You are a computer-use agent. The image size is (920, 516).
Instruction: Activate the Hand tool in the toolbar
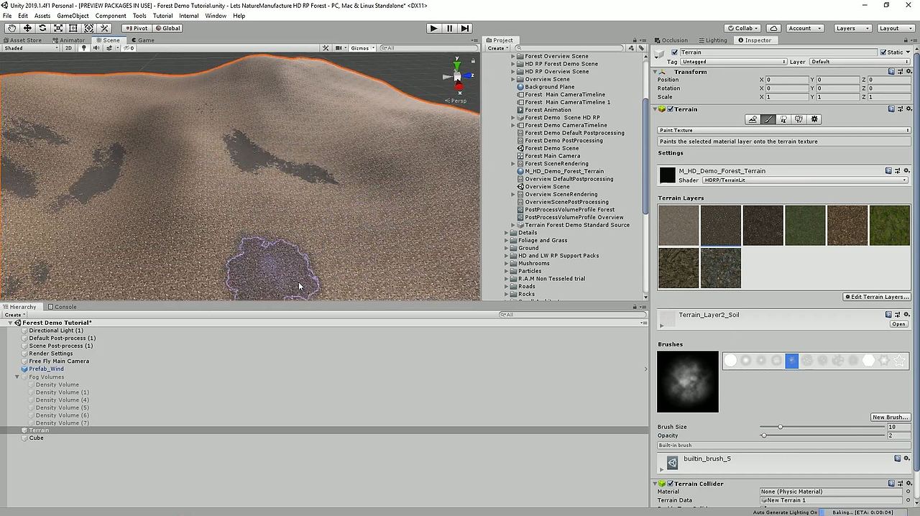11,28
